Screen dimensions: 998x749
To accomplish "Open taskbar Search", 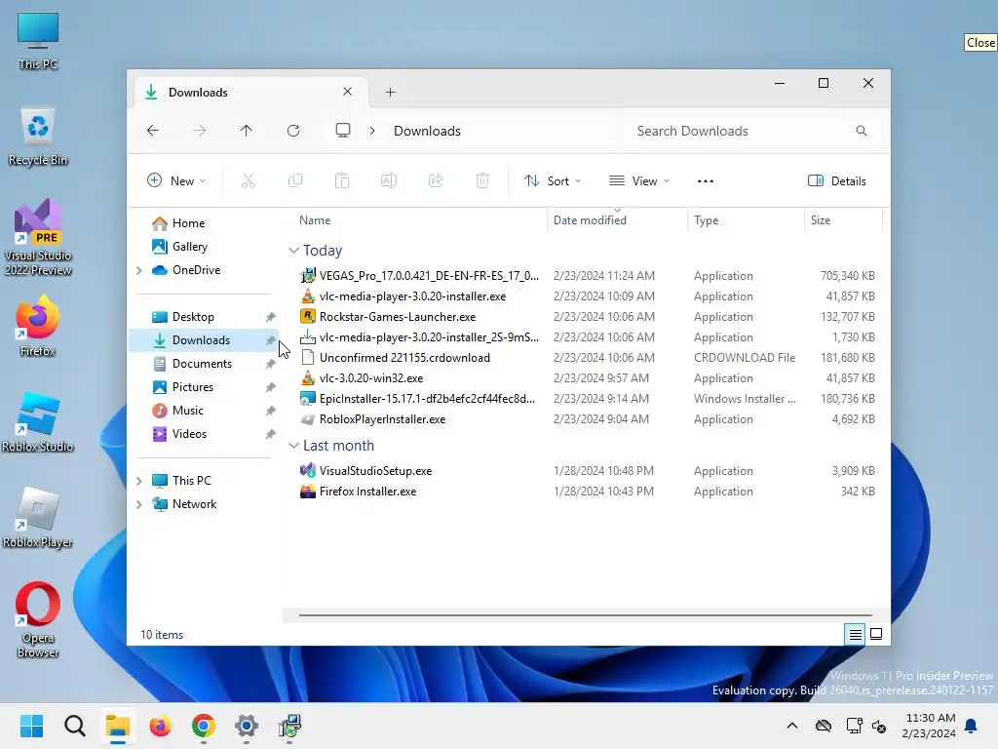I will point(75,726).
